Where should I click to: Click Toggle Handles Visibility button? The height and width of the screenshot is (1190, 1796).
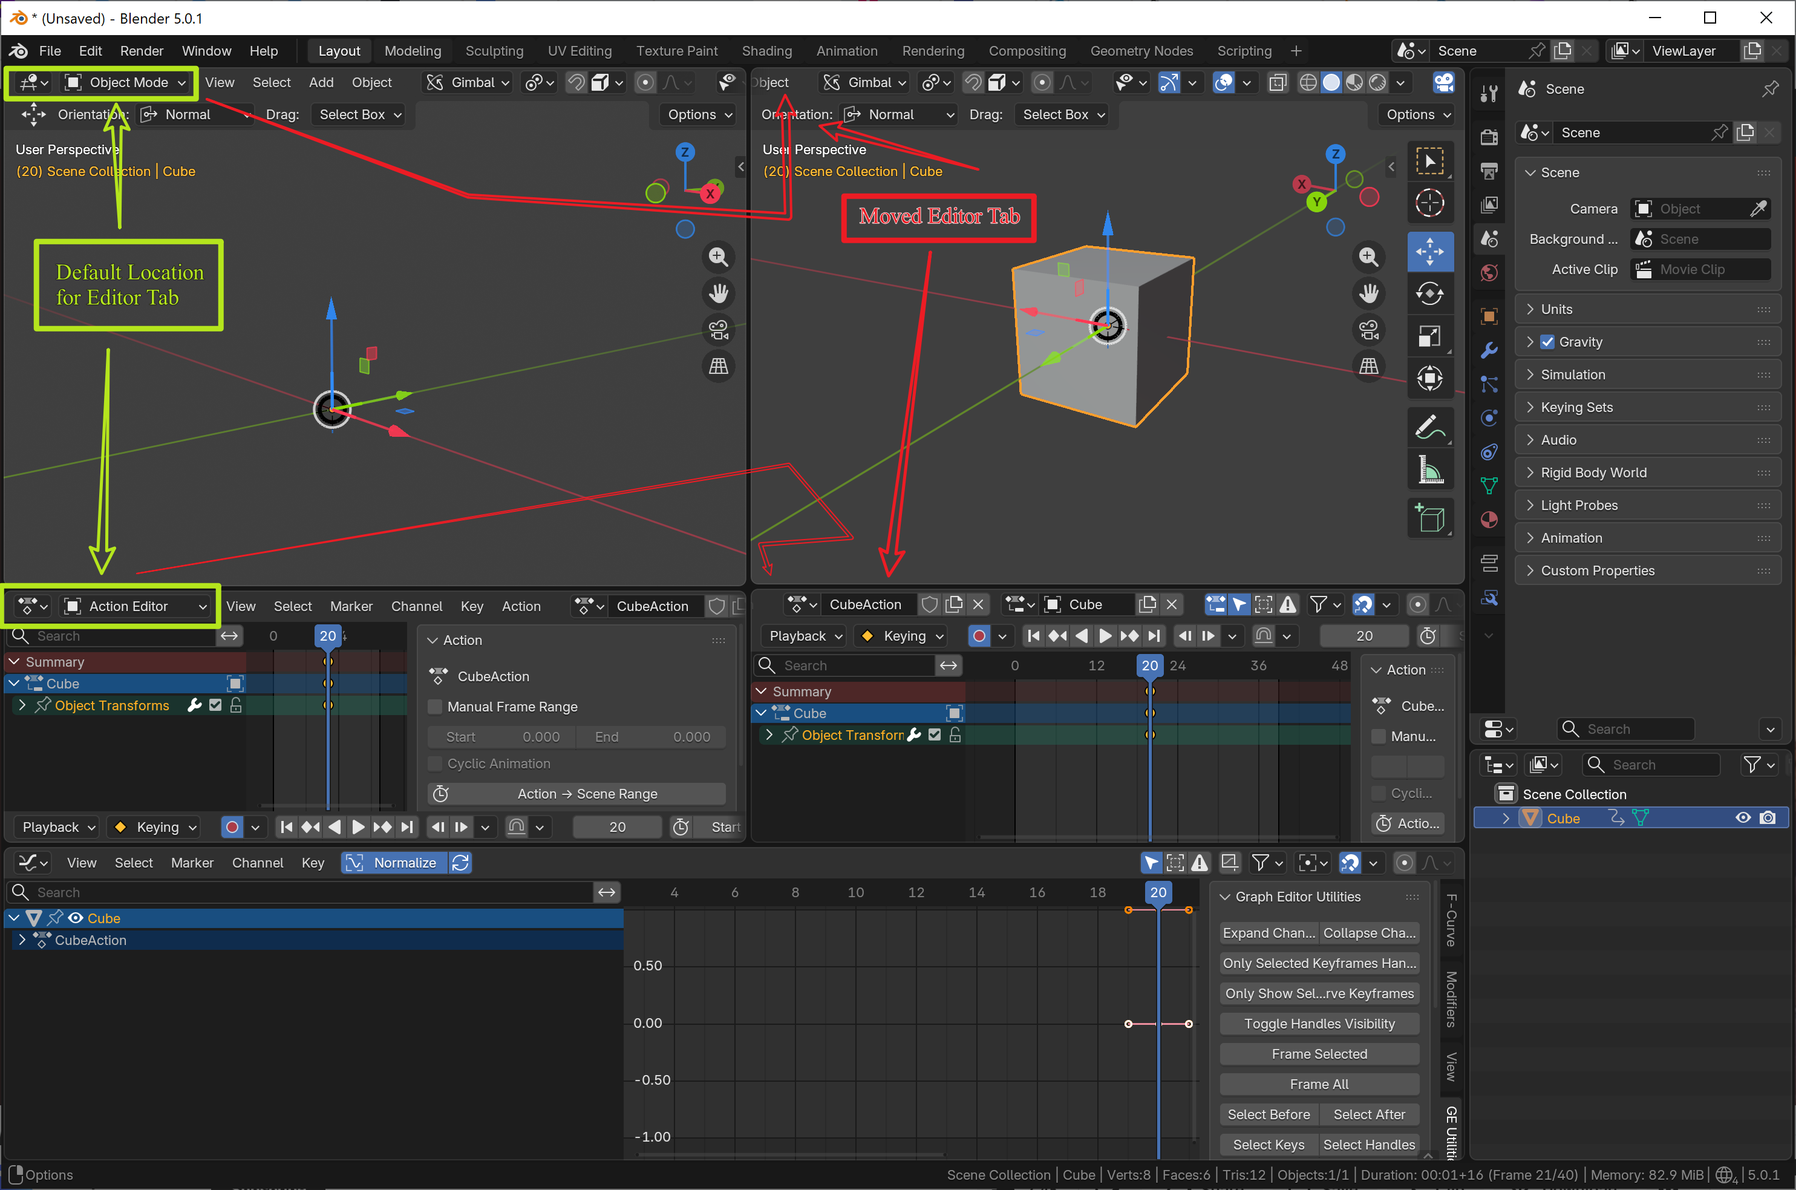pos(1319,1024)
